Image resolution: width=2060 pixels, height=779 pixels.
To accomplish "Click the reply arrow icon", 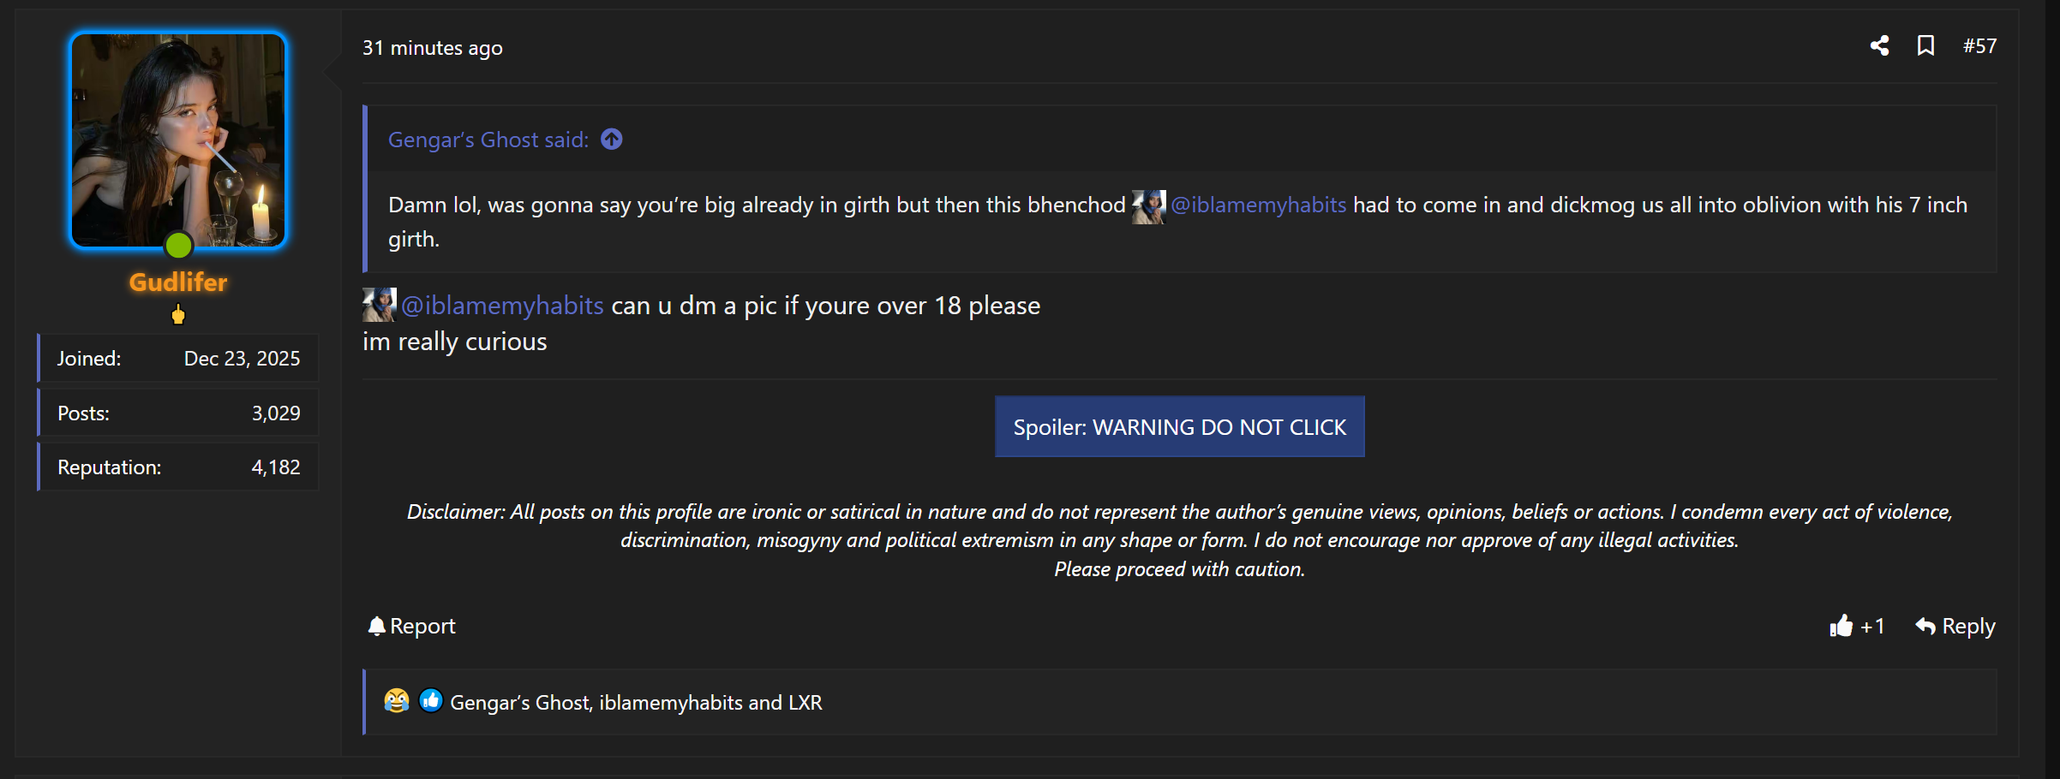I will coord(1925,626).
